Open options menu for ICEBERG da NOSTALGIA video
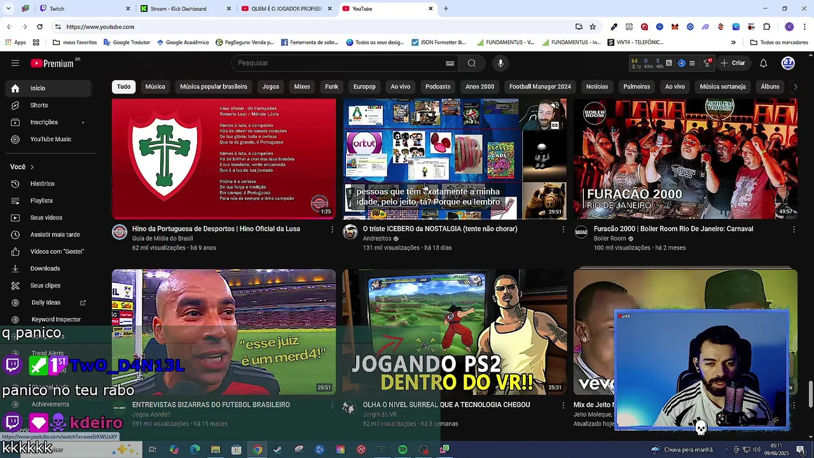The image size is (814, 458). (563, 229)
